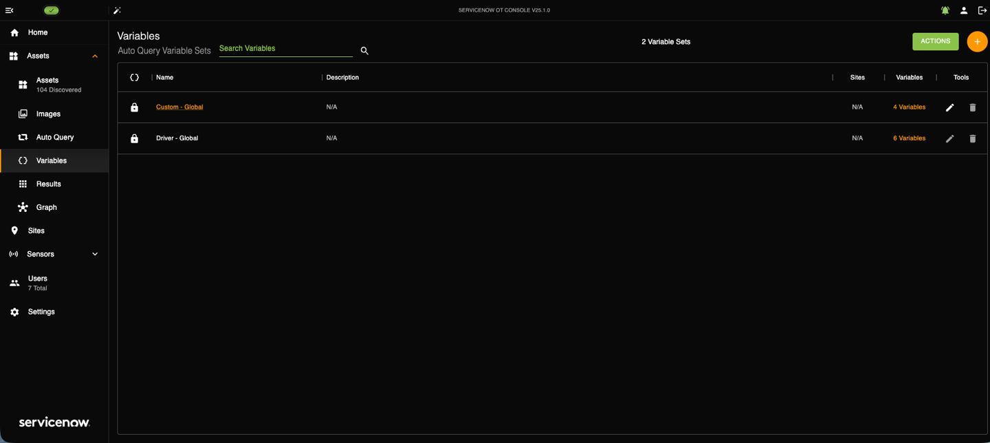Add a new variable set
The height and width of the screenshot is (443, 990).
(x=977, y=42)
